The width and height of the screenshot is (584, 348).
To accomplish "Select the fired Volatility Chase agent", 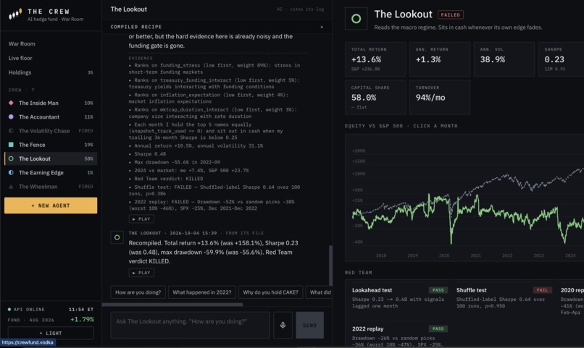I will [x=51, y=131].
